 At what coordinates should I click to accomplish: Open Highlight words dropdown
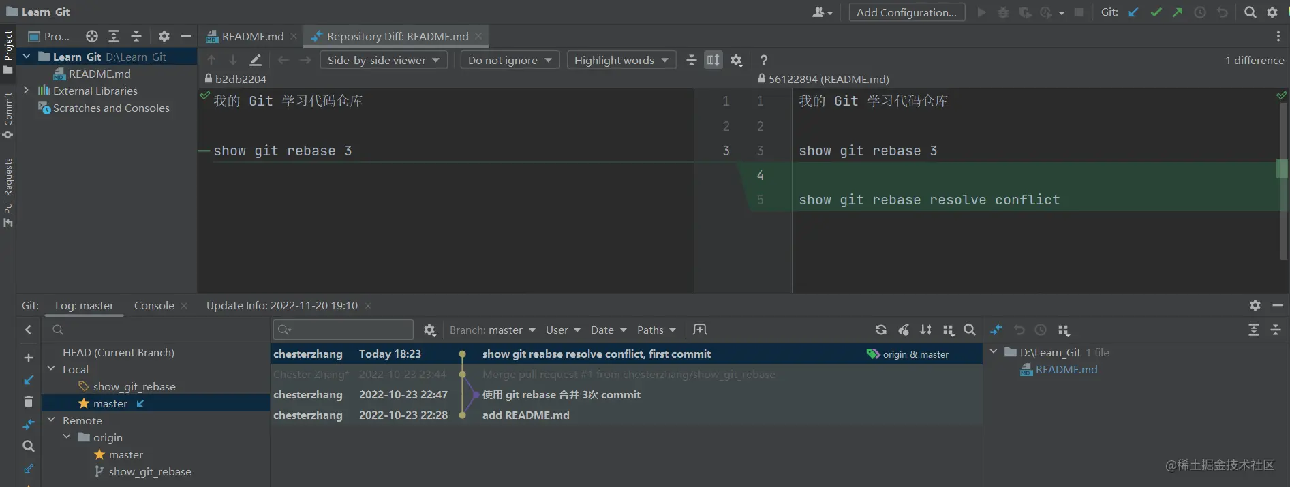click(x=621, y=60)
